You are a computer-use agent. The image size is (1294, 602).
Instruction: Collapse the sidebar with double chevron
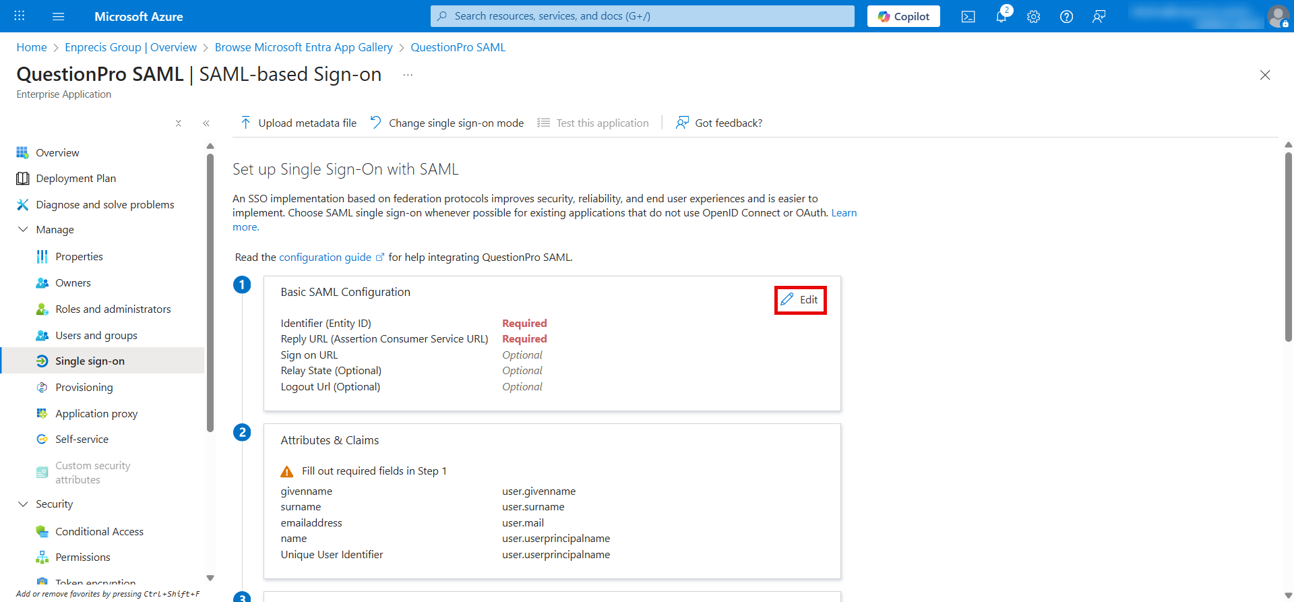point(206,123)
